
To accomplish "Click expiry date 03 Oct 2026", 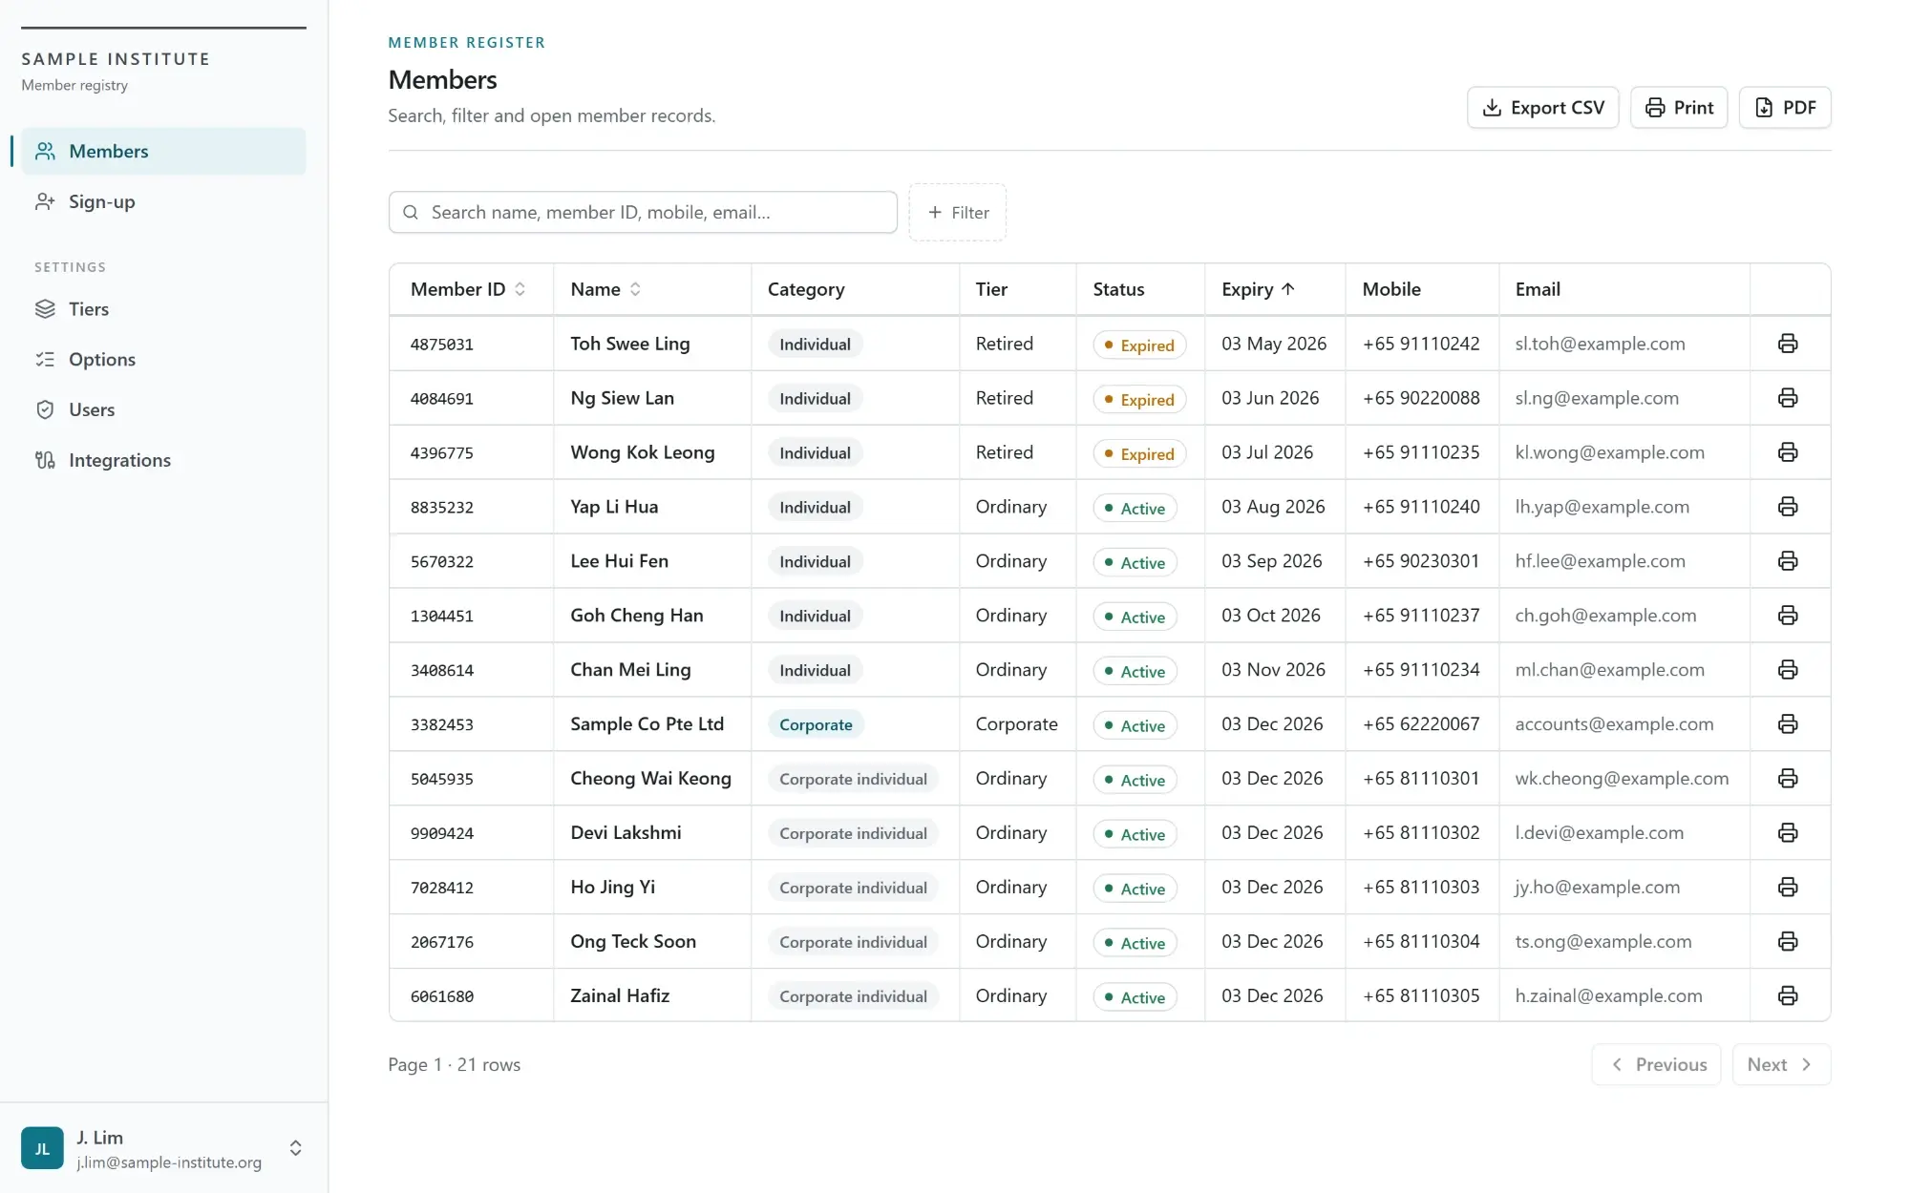I will click(x=1271, y=616).
